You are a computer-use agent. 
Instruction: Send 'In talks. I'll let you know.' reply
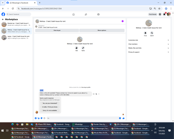(50, 107)
